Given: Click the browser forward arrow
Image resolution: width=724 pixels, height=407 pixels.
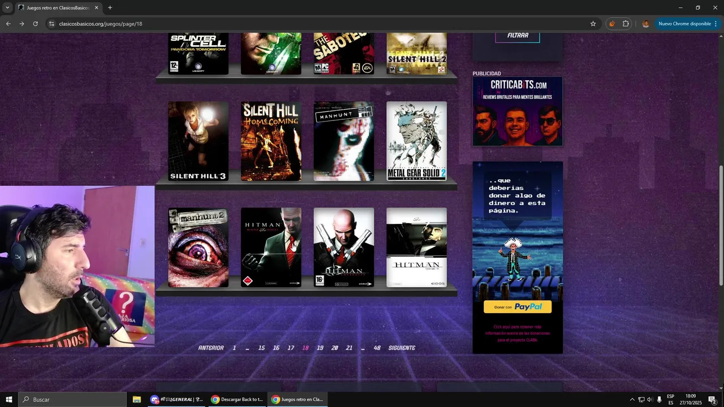Looking at the screenshot, I should pyautogui.click(x=21, y=24).
